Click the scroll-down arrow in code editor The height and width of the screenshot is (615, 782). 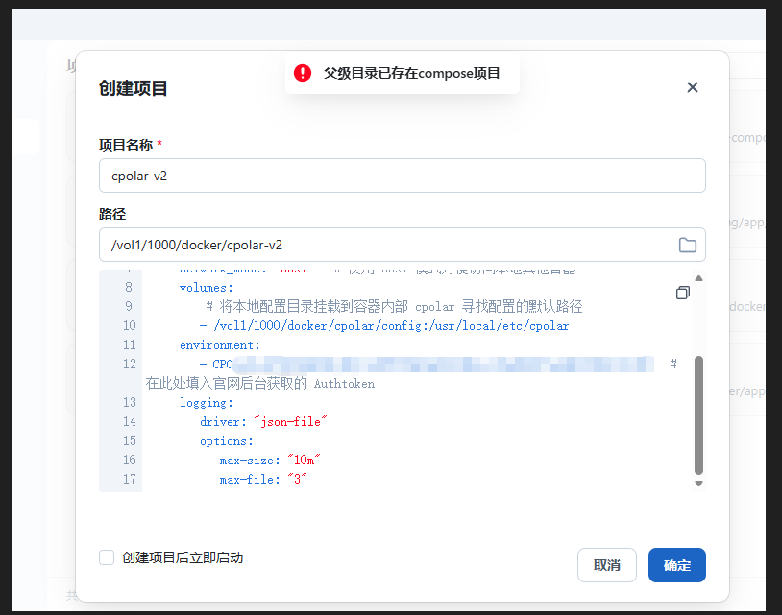click(x=699, y=484)
